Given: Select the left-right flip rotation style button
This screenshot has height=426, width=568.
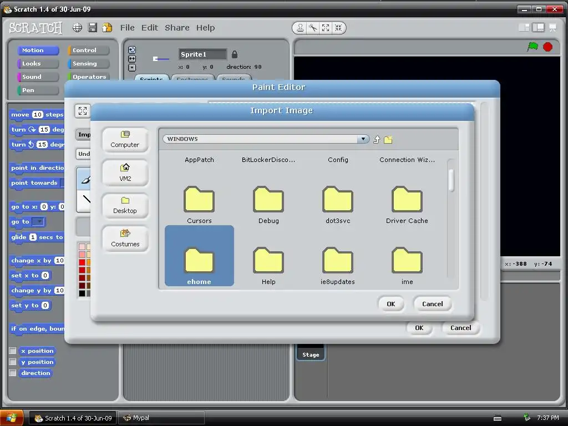Looking at the screenshot, I should point(132,59).
